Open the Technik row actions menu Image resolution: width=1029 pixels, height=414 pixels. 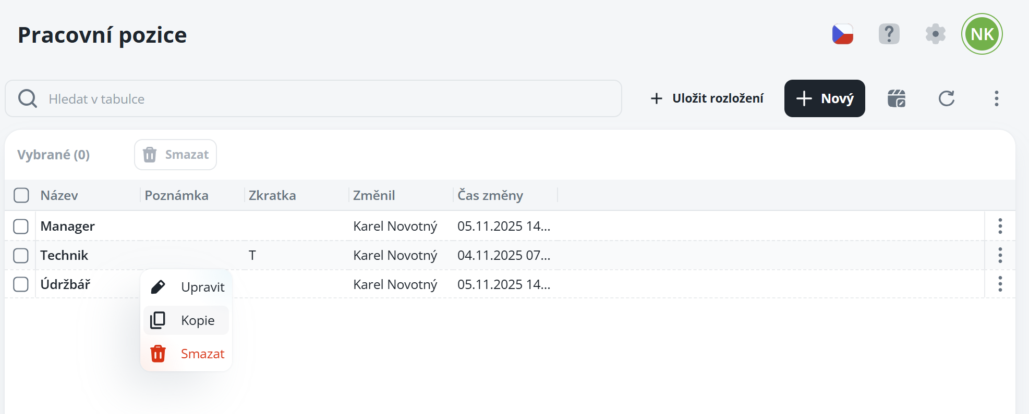(x=1000, y=255)
